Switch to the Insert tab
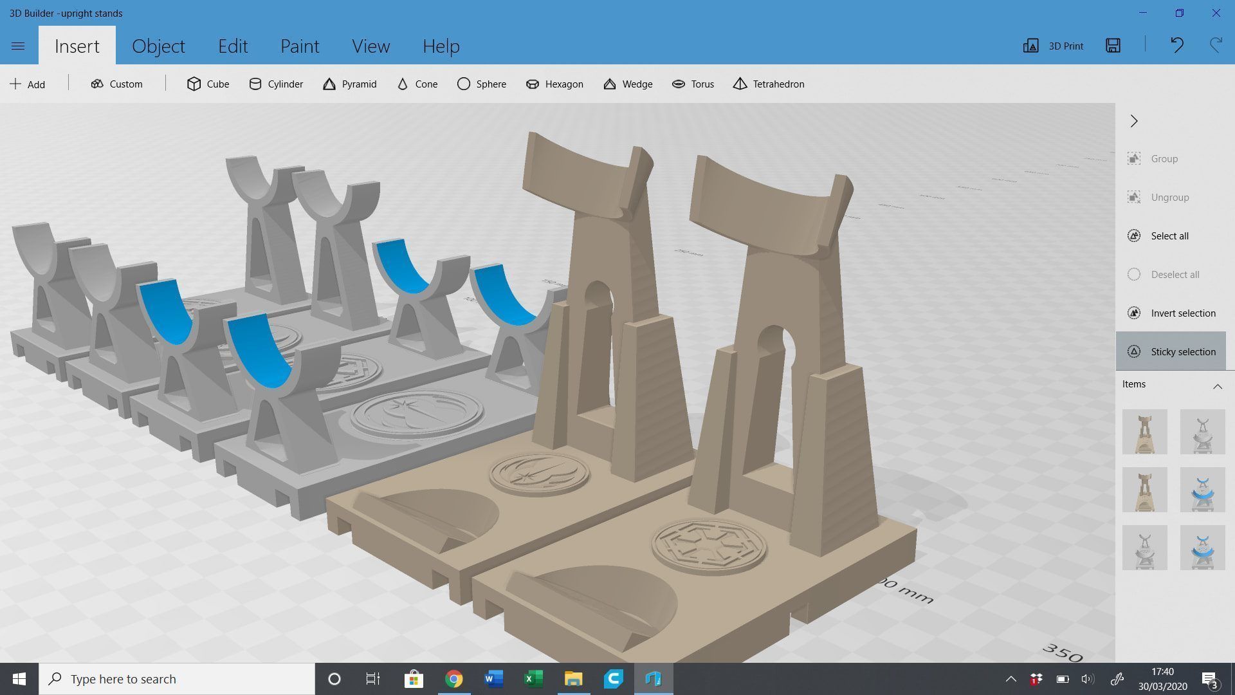 (x=77, y=46)
